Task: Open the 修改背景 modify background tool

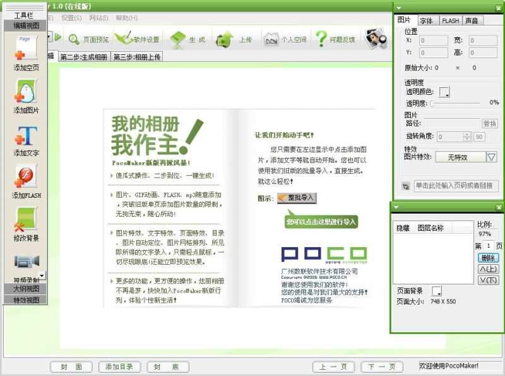Action: 26,221
